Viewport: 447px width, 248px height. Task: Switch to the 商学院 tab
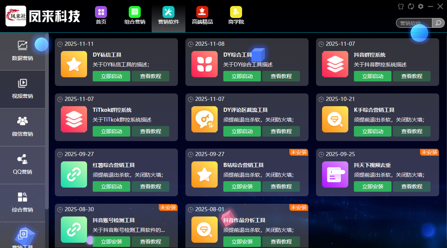click(x=236, y=16)
